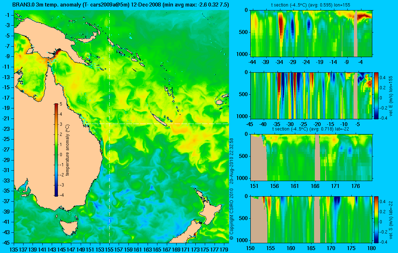Click the vel. E (m/s) lon=155 colorbar
Image resolution: width=398 pixels, height=253 pixels.
pyautogui.click(x=376, y=95)
